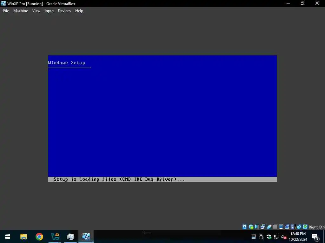Image resolution: width=325 pixels, height=243 pixels.
Task: Open the View menu
Action: pos(36,11)
